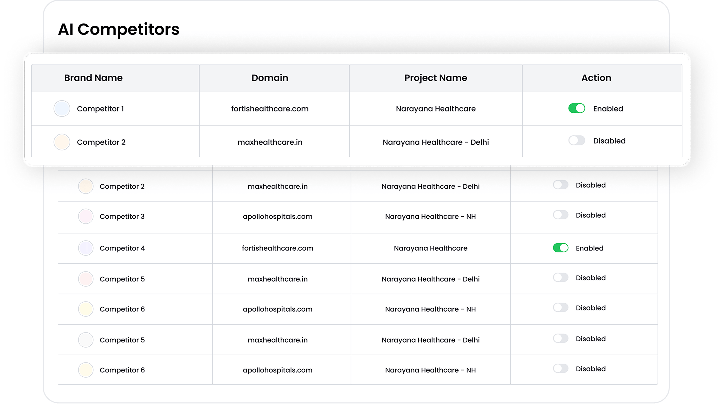The image size is (722, 404).
Task: Click the pink avatar beside Competitor 5
Action: 86,279
